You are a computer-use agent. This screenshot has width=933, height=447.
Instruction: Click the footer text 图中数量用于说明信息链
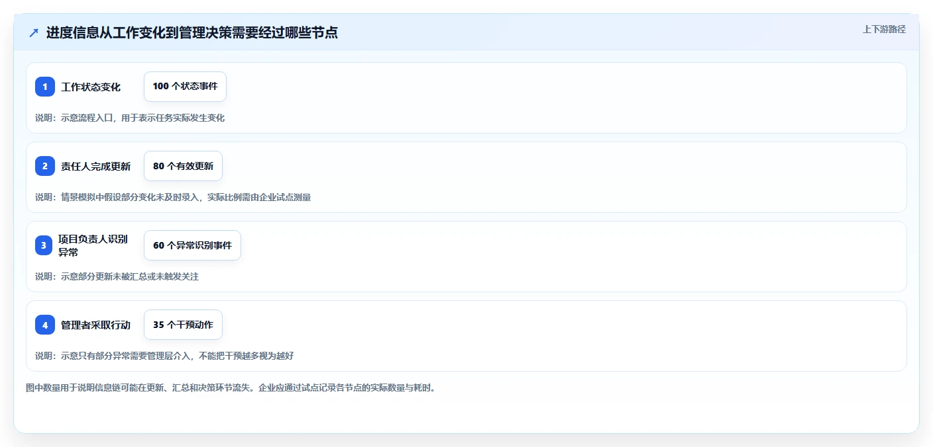231,387
